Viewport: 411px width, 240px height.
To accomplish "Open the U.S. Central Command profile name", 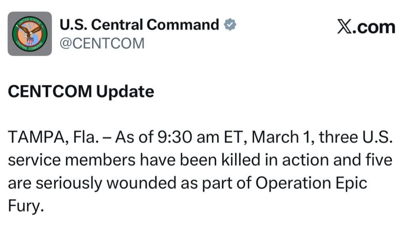I will point(139,25).
